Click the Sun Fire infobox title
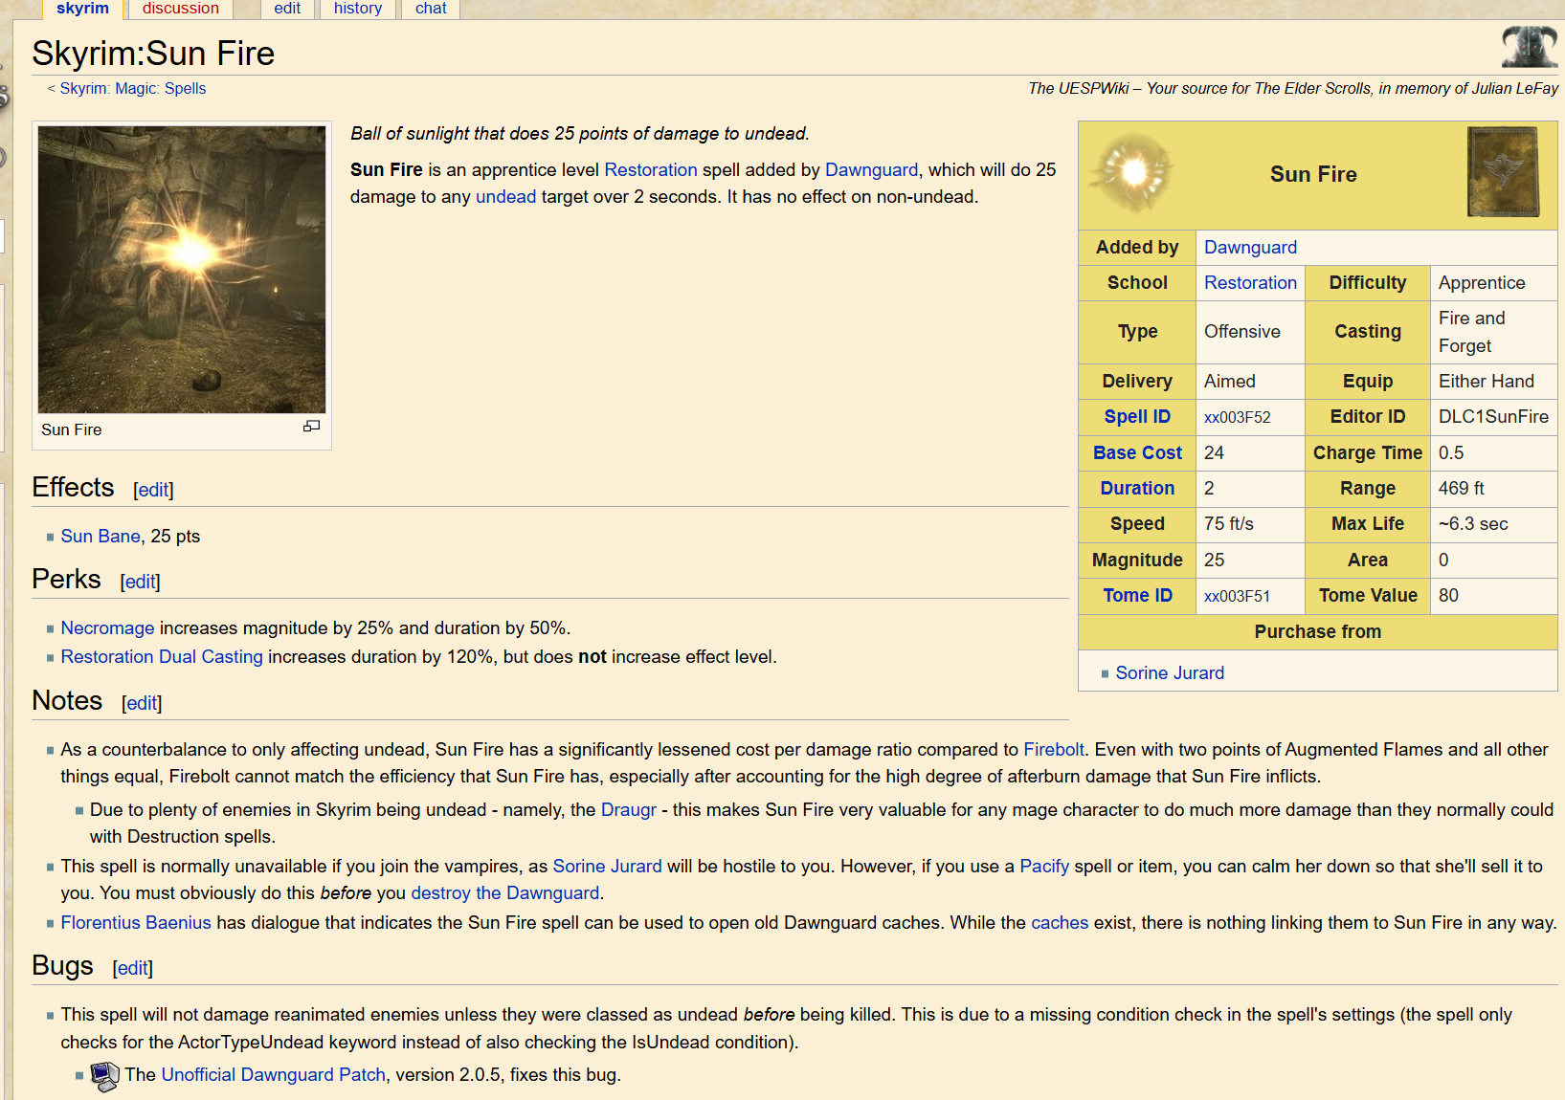 1313,174
